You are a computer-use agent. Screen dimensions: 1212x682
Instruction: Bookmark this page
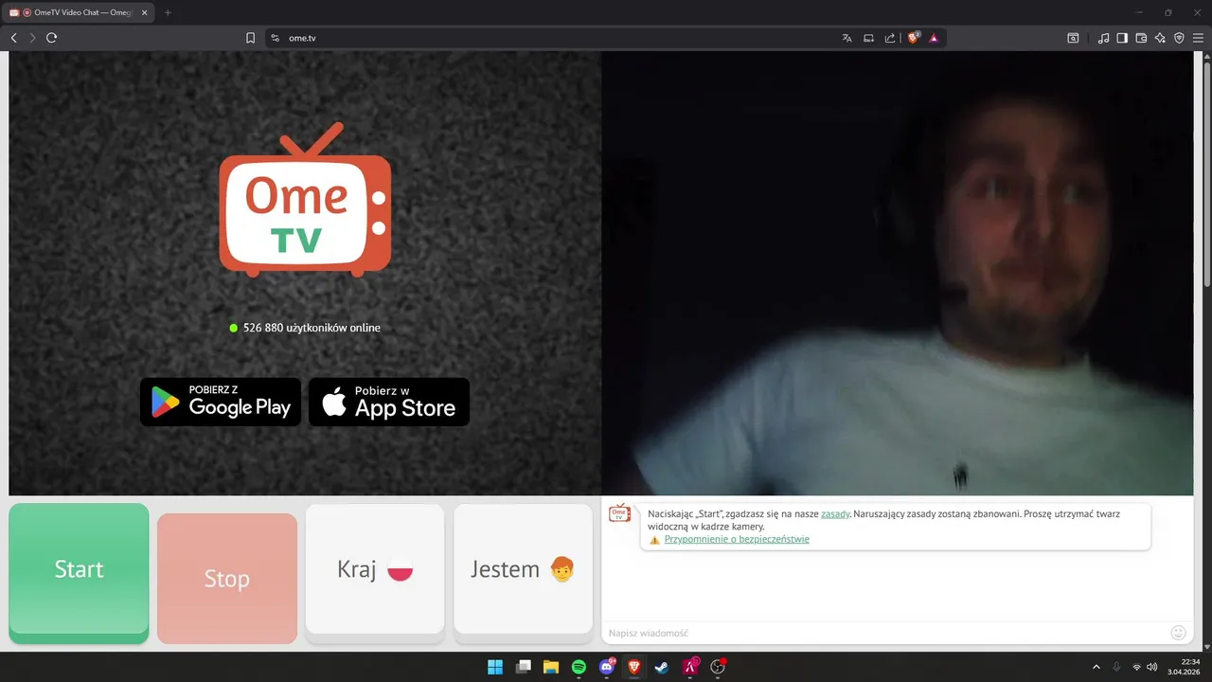coord(250,38)
